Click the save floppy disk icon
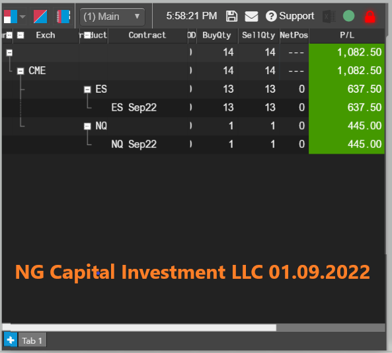392x353 pixels. point(231,17)
